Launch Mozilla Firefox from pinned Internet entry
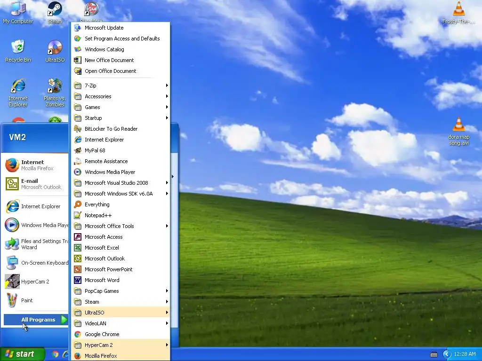482x361 pixels. (x=34, y=165)
